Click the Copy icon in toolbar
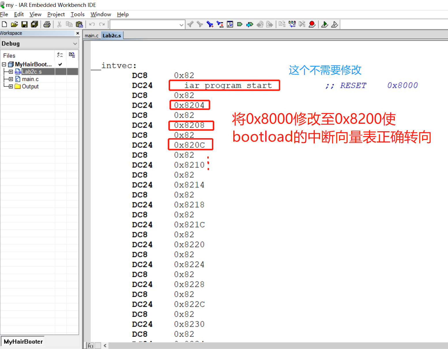448x349 pixels. (x=69, y=24)
